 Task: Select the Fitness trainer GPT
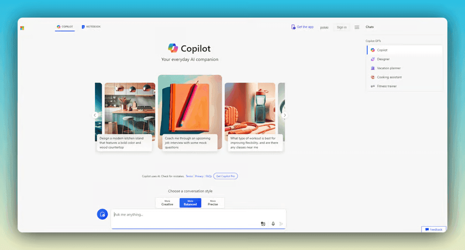tap(387, 86)
